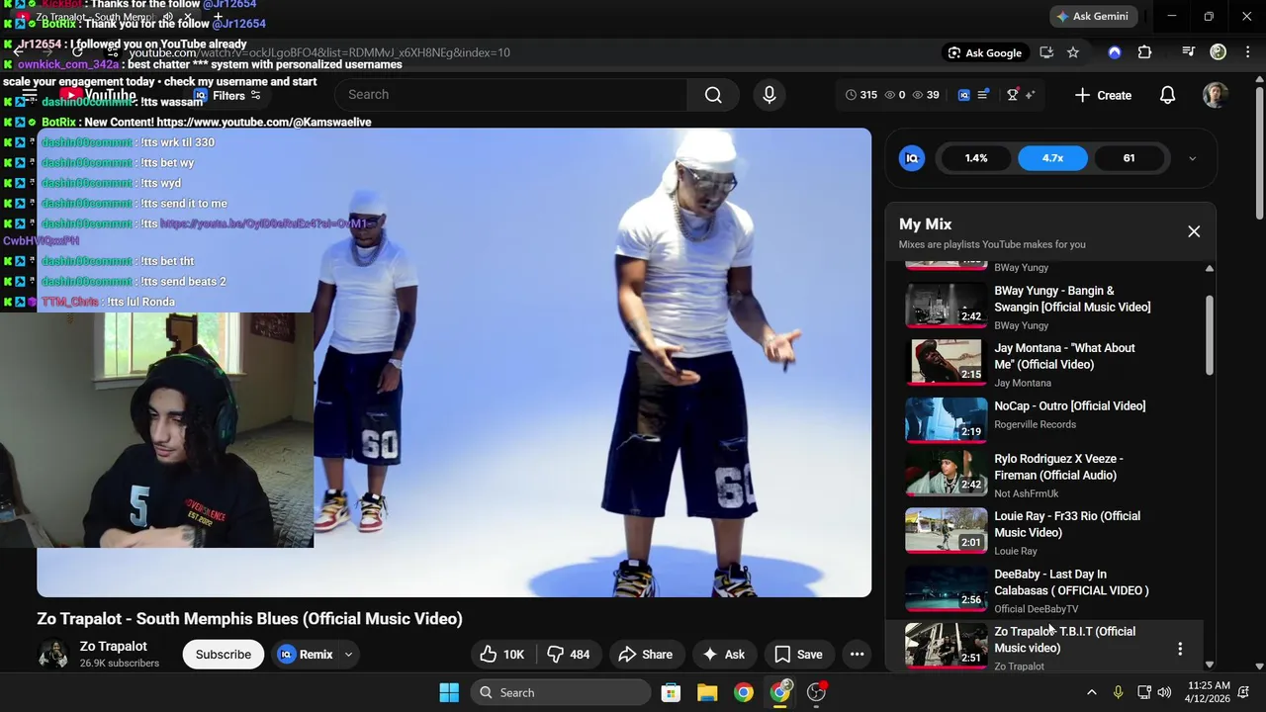Click the watch time stat 315

pyautogui.click(x=861, y=95)
